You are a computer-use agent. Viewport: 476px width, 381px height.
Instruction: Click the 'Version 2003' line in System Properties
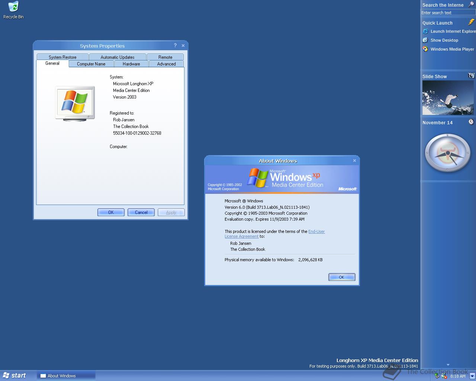pos(125,97)
